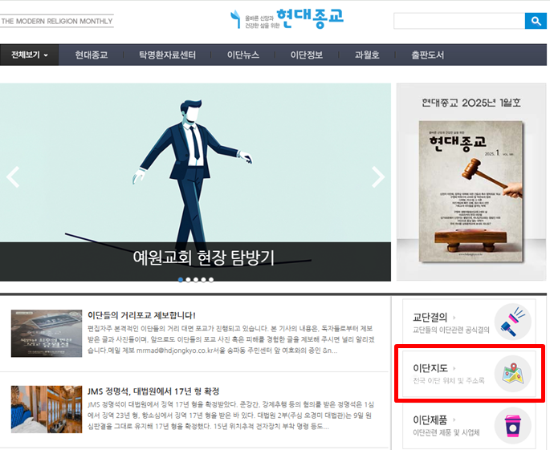Screen dimensions: 550x450
Task: Click the cup icon beside 이단제품
Action: (x=512, y=426)
